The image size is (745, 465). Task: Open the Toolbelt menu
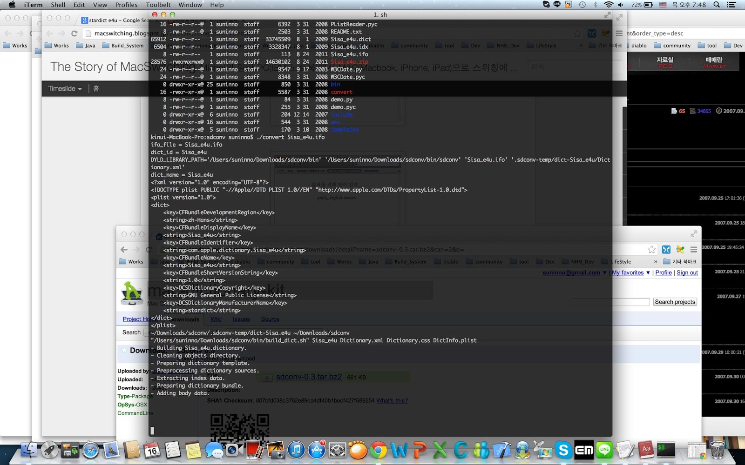(158, 5)
